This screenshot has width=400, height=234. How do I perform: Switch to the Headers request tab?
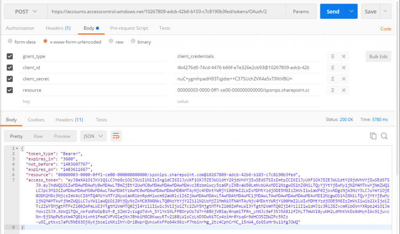click(58, 28)
